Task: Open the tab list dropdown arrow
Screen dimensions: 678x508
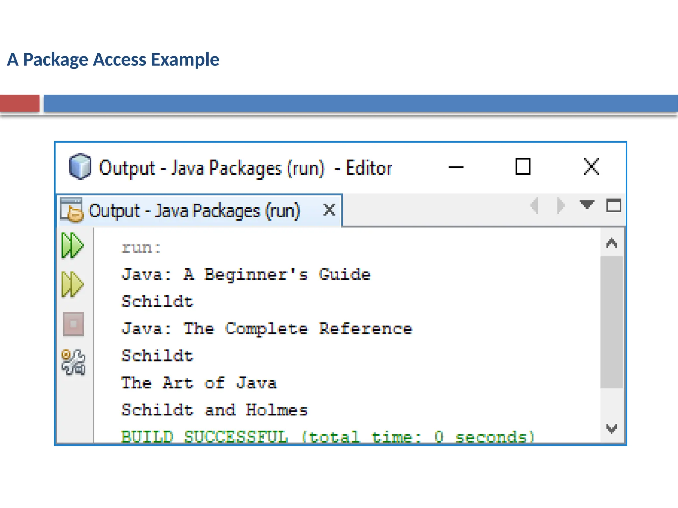Action: [x=587, y=205]
